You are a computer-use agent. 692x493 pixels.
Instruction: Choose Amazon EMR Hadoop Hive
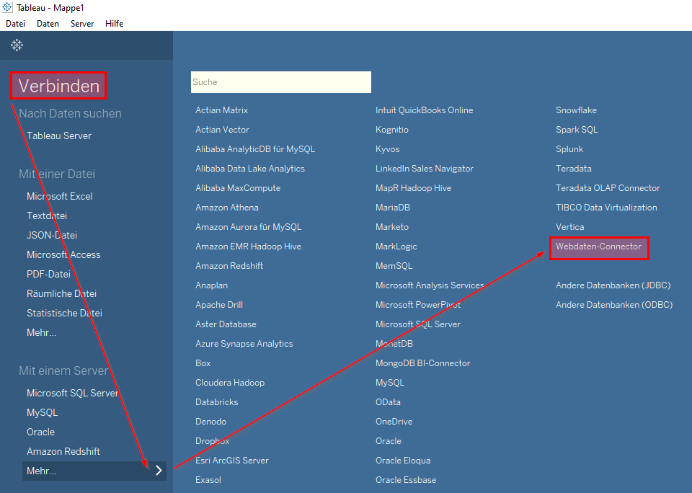[249, 246]
